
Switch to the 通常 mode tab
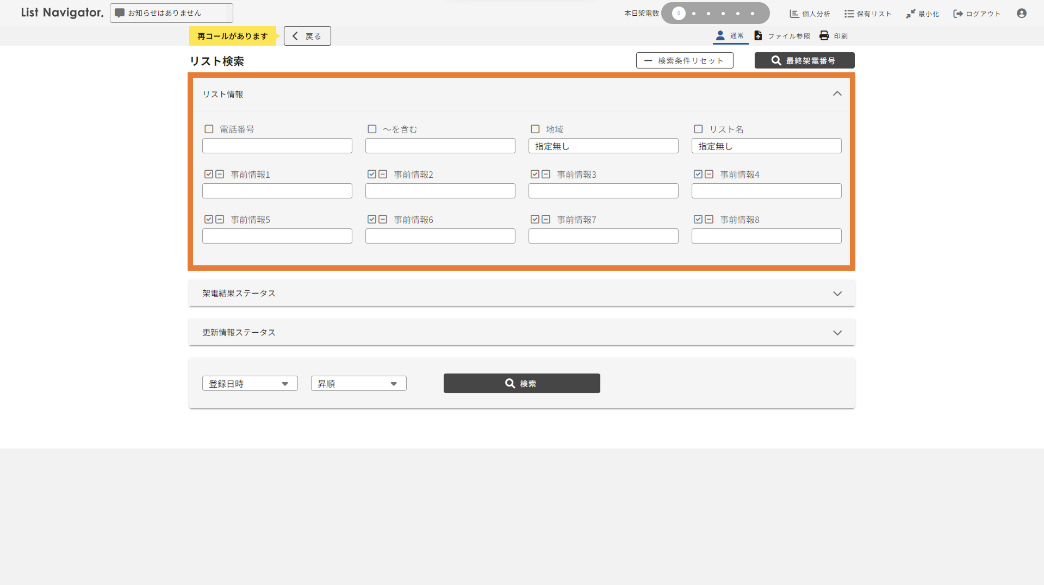(x=730, y=36)
